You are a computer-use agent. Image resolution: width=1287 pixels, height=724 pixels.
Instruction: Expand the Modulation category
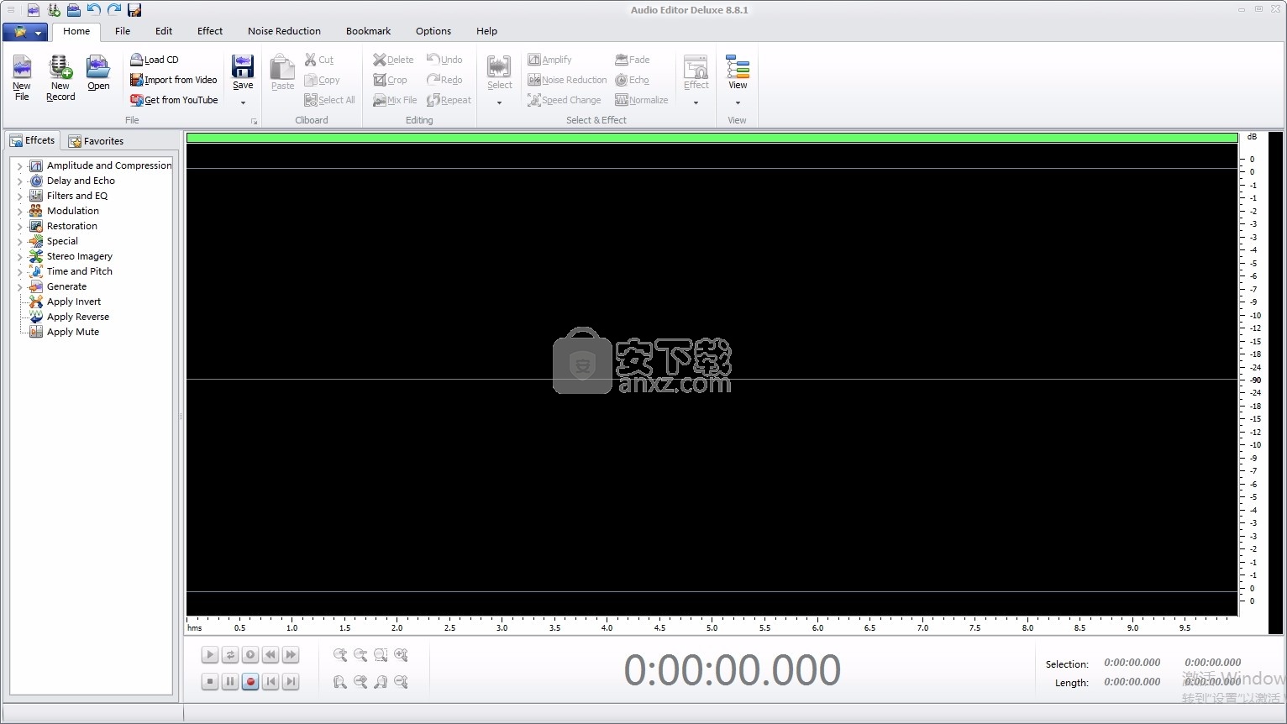[x=20, y=212]
